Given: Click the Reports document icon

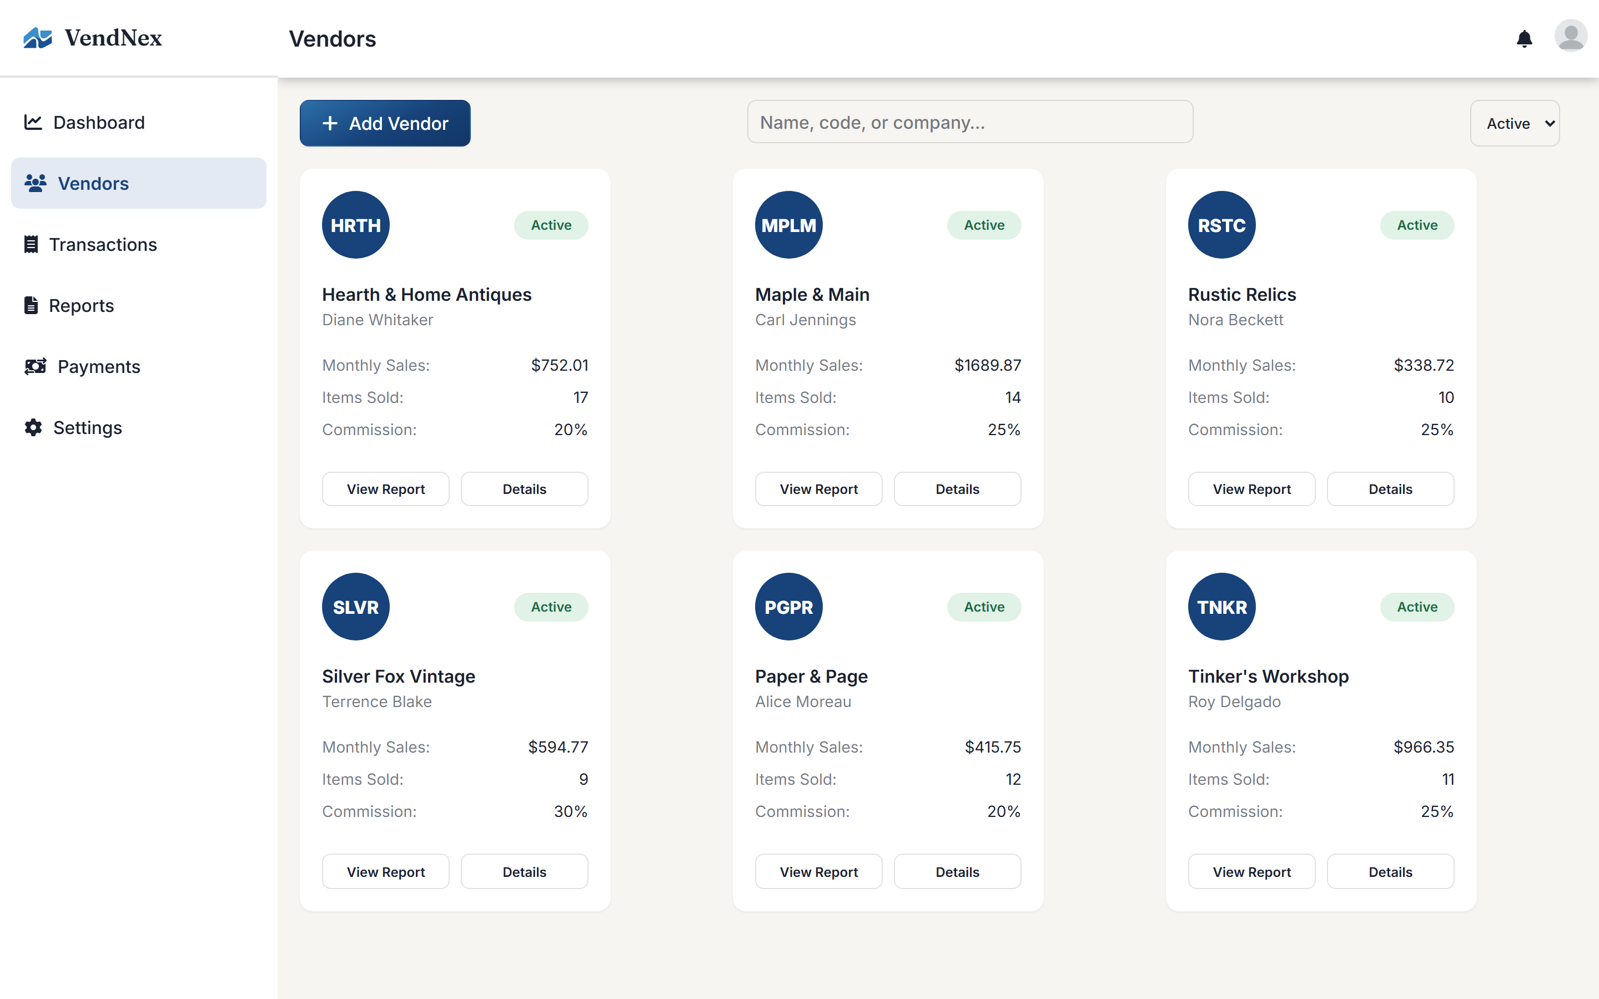Looking at the screenshot, I should [x=31, y=305].
